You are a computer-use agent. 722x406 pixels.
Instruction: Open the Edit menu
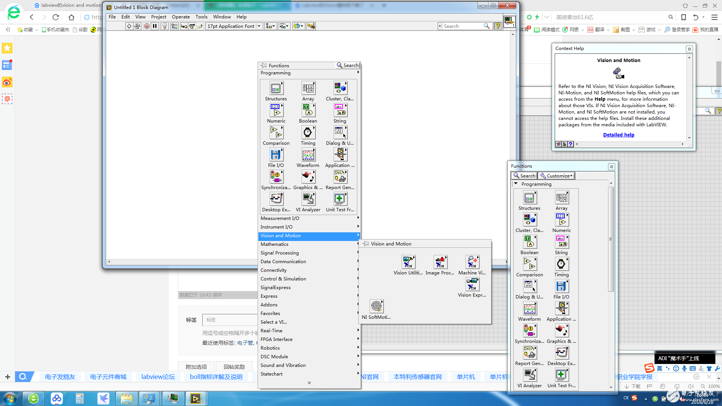point(126,17)
